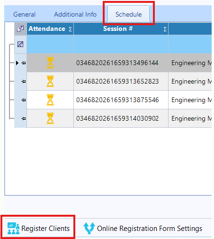Click the Session # filter row field
Image resolution: width=214 pixels, height=239 pixels.
click(x=121, y=44)
